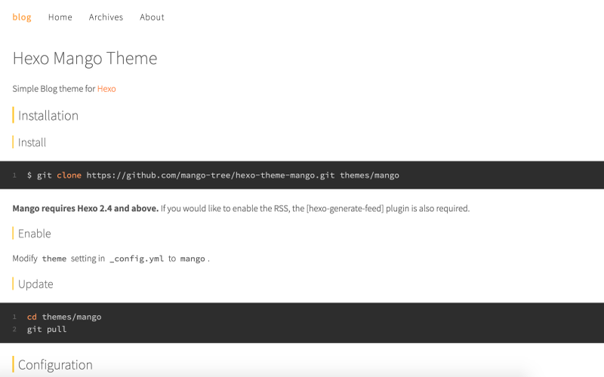604x377 pixels.
Task: Go to the Archives menu item
Action: pos(106,17)
